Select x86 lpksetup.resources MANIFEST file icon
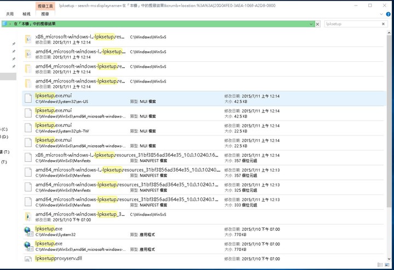 point(28,157)
